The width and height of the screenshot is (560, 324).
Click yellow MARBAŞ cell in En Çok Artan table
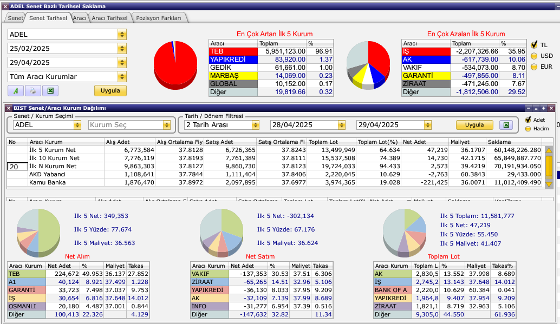coord(233,76)
